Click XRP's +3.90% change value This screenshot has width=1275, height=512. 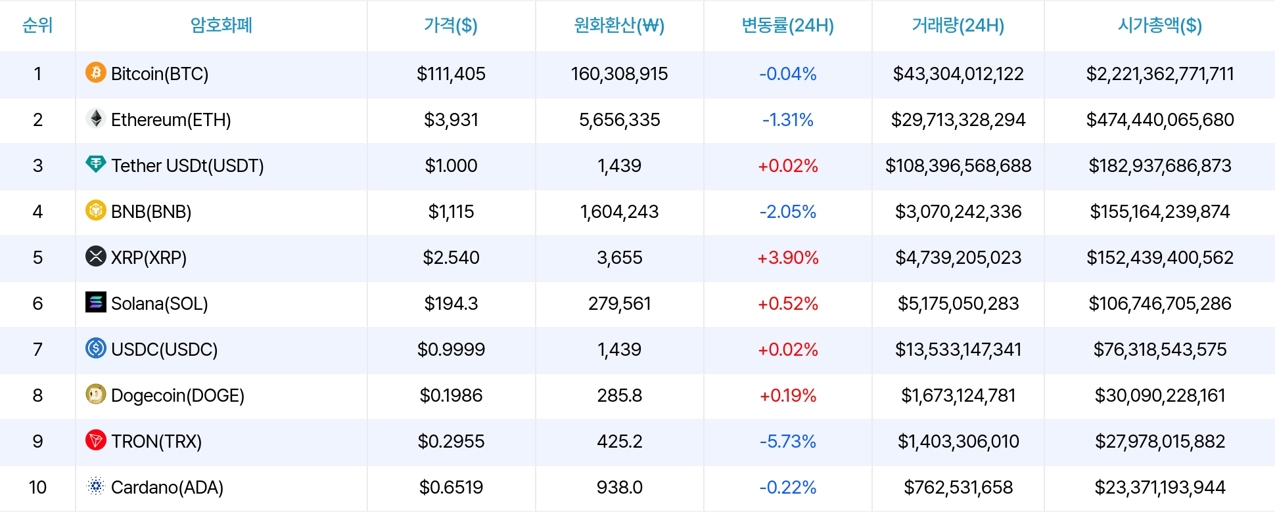pyautogui.click(x=788, y=257)
